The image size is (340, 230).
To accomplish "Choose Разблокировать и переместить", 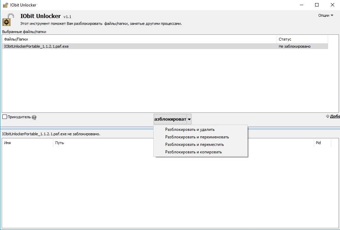I will [201, 144].
